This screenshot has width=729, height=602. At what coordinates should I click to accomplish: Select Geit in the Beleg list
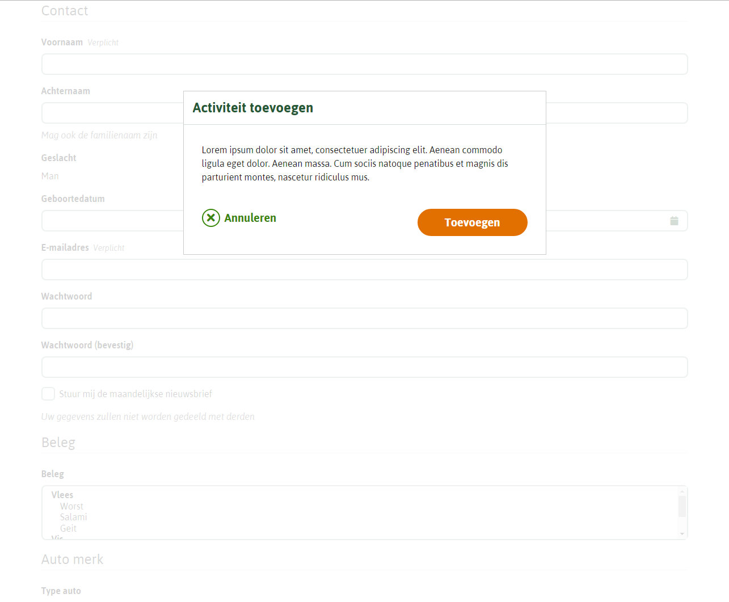click(x=68, y=528)
